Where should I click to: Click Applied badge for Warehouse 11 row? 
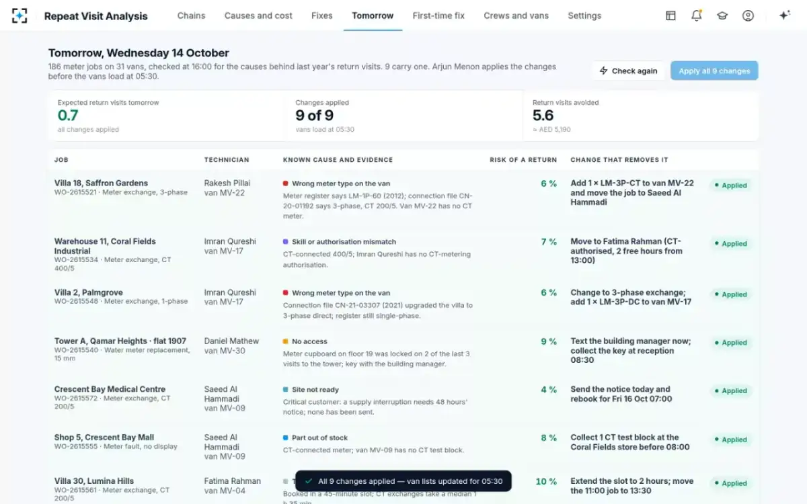coord(730,244)
